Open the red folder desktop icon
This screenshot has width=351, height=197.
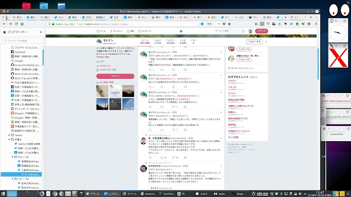pyautogui.click(x=26, y=5)
